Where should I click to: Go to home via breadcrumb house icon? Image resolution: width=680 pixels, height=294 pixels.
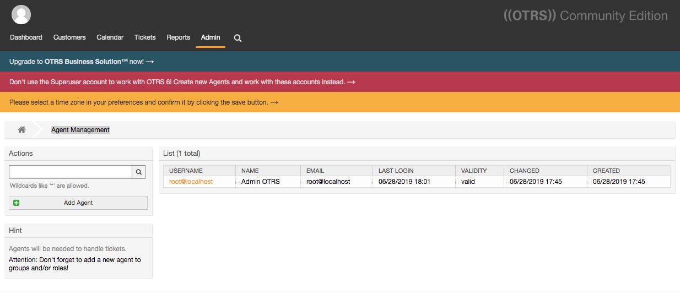[x=21, y=130]
